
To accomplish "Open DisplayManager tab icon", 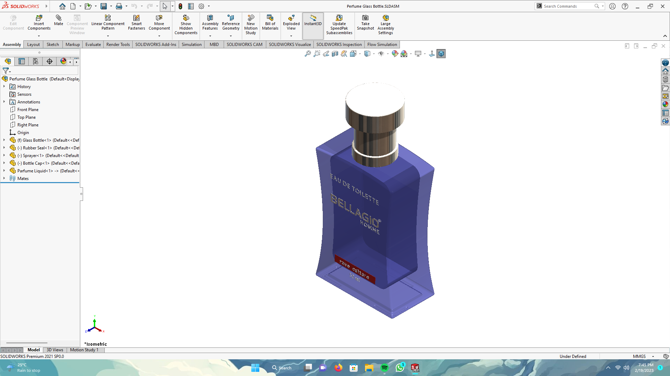I will (x=63, y=61).
